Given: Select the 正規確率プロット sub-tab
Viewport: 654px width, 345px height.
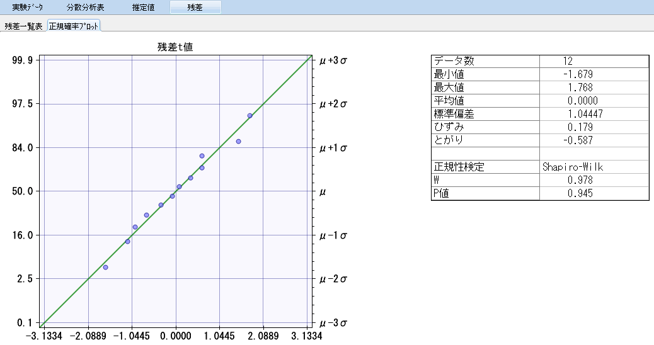Looking at the screenshot, I should coord(74,26).
